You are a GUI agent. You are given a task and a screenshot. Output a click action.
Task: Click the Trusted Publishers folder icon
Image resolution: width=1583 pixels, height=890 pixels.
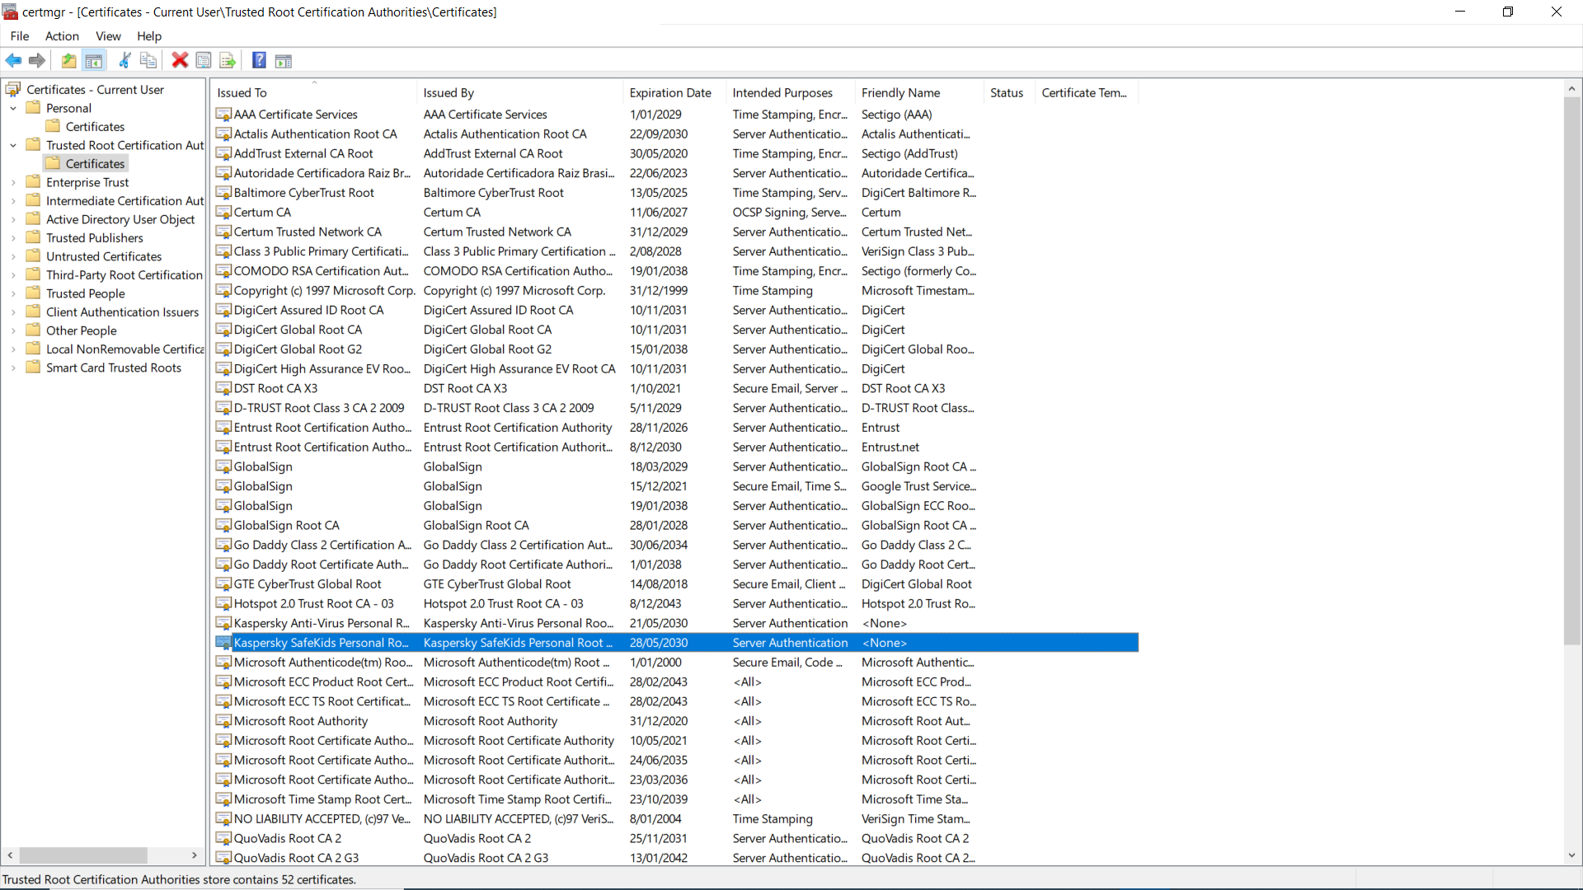click(33, 237)
